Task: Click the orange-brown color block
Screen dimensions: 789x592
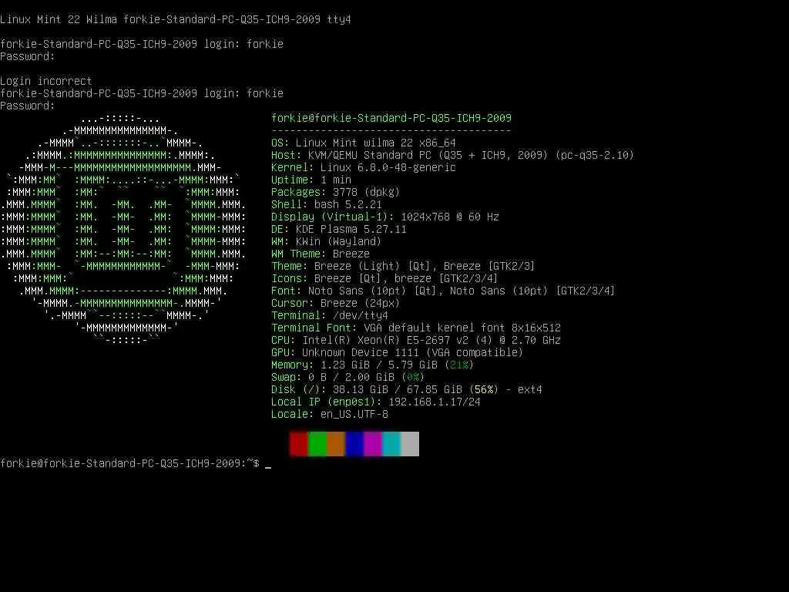Action: 336,444
